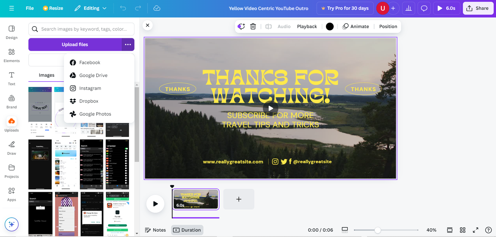Image resolution: width=496 pixels, height=237 pixels.
Task: Open the File menu
Action: coord(30,8)
